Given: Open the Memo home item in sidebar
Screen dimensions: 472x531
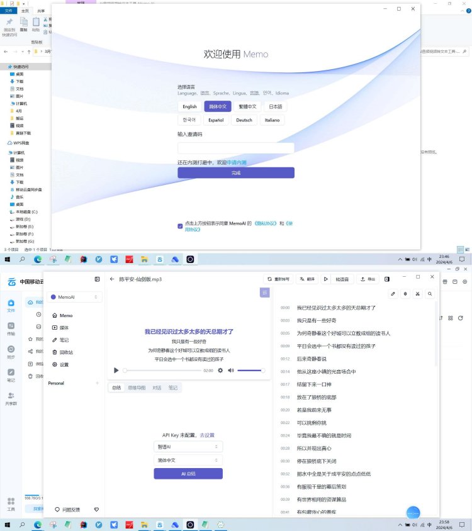Looking at the screenshot, I should tap(63, 315).
